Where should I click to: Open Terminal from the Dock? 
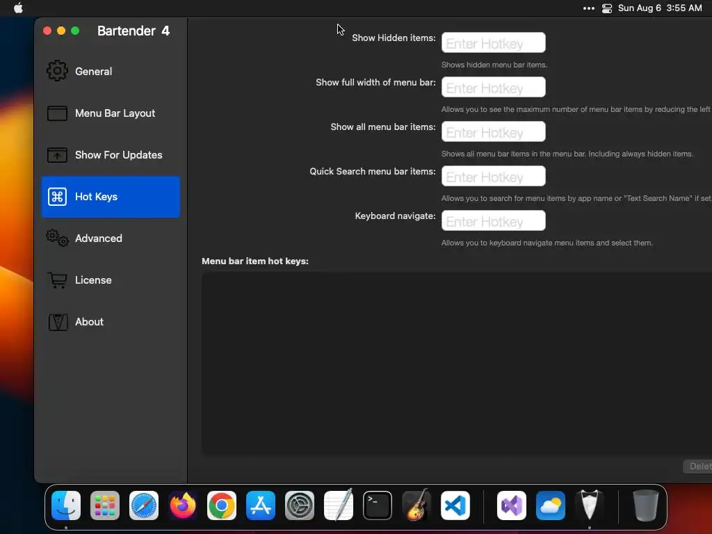pos(378,505)
